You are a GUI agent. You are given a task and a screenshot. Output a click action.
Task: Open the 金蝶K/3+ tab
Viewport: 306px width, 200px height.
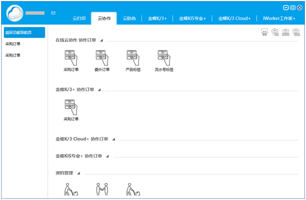(157, 19)
